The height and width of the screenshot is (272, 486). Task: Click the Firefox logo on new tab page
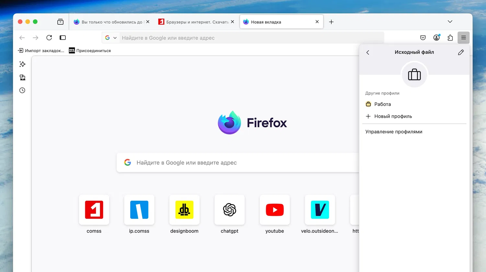252,123
